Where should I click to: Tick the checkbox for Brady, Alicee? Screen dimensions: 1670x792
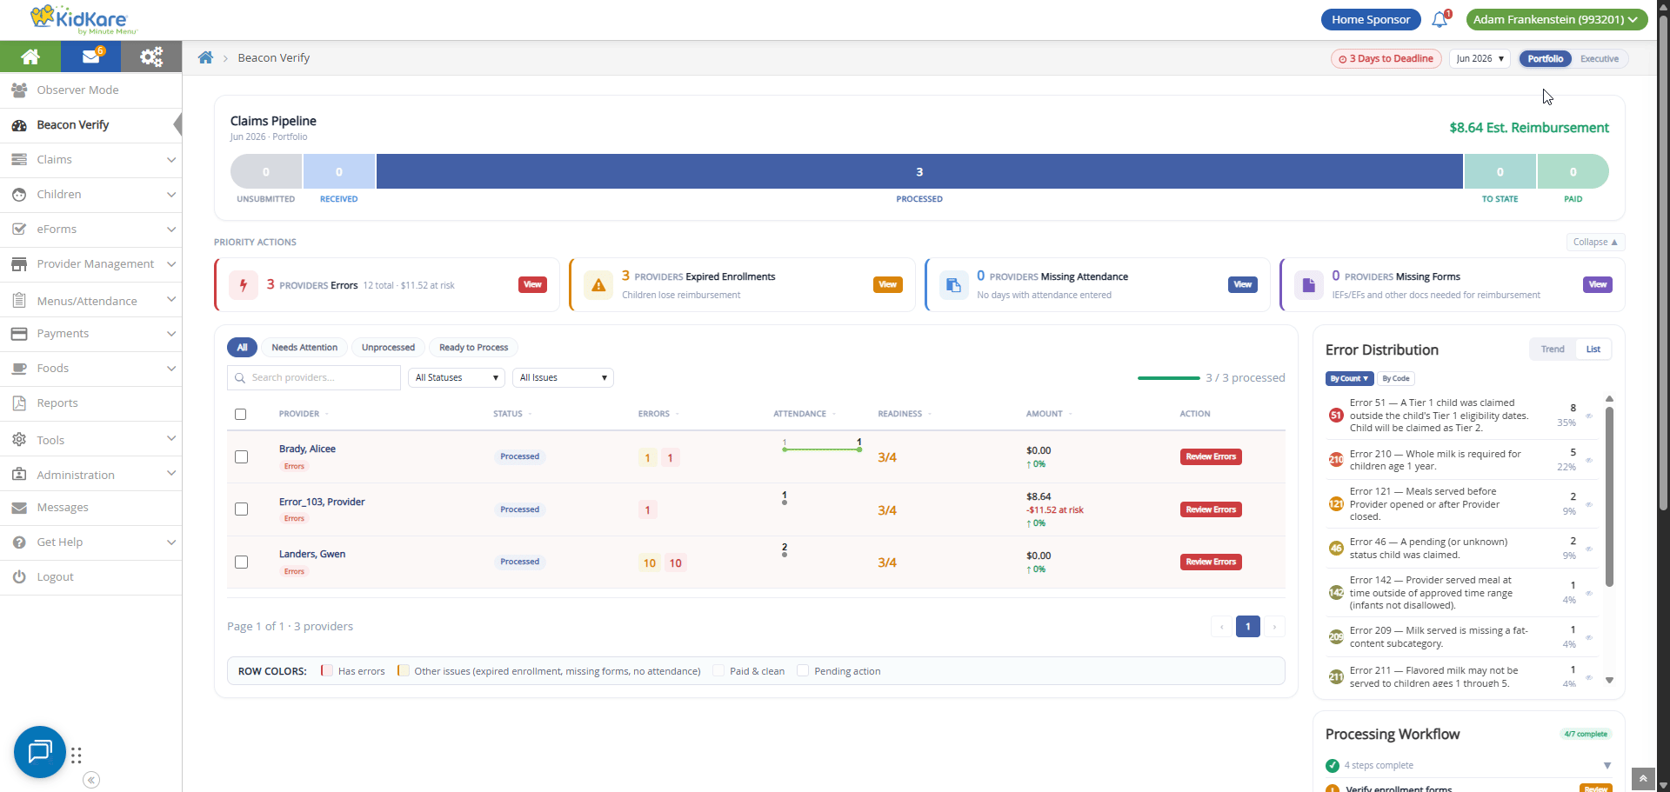pyautogui.click(x=242, y=457)
